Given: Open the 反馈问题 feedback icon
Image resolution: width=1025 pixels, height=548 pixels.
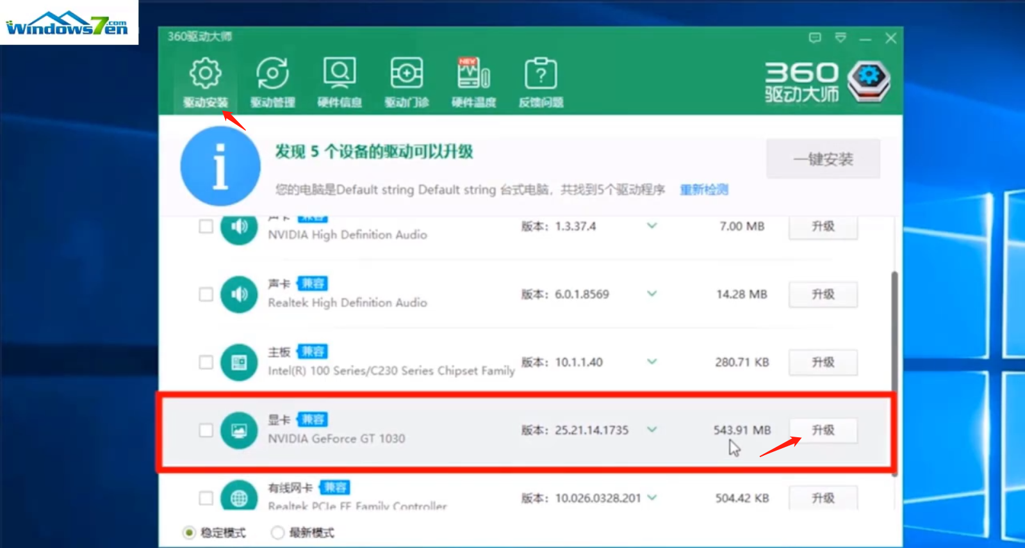Looking at the screenshot, I should [541, 83].
